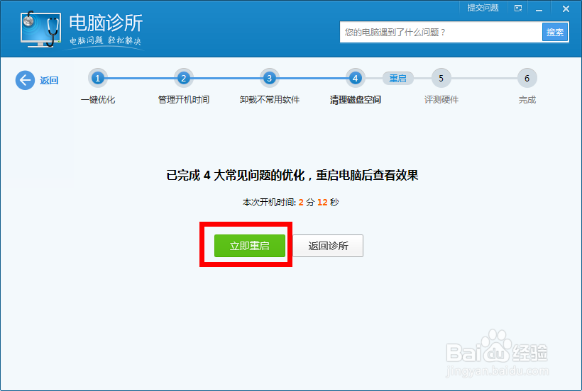
Task: Click the 返回 back link text
Action: click(x=49, y=80)
